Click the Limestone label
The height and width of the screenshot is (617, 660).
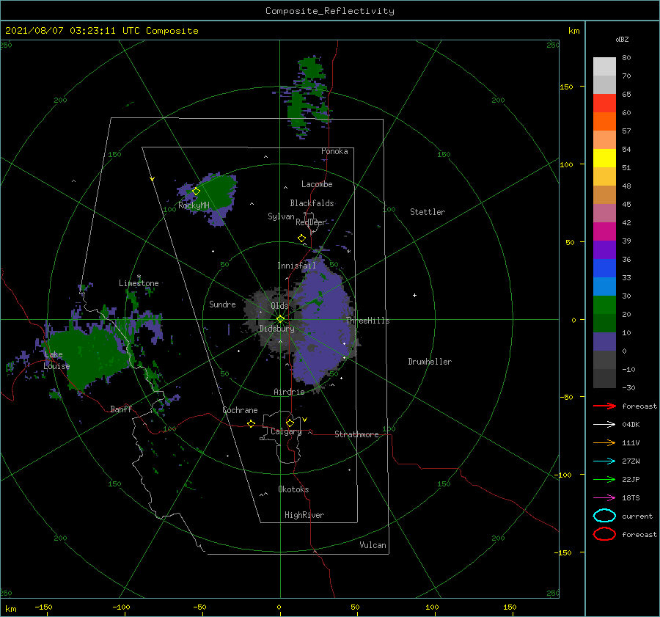[139, 283]
